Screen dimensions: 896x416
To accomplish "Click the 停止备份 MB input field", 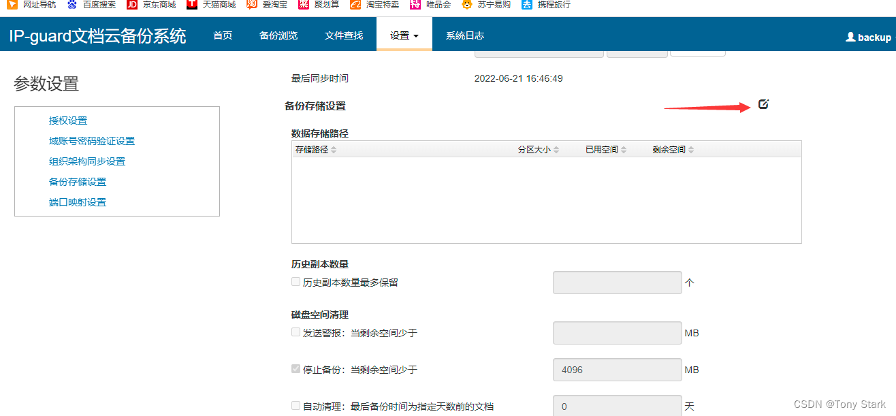I will [617, 370].
